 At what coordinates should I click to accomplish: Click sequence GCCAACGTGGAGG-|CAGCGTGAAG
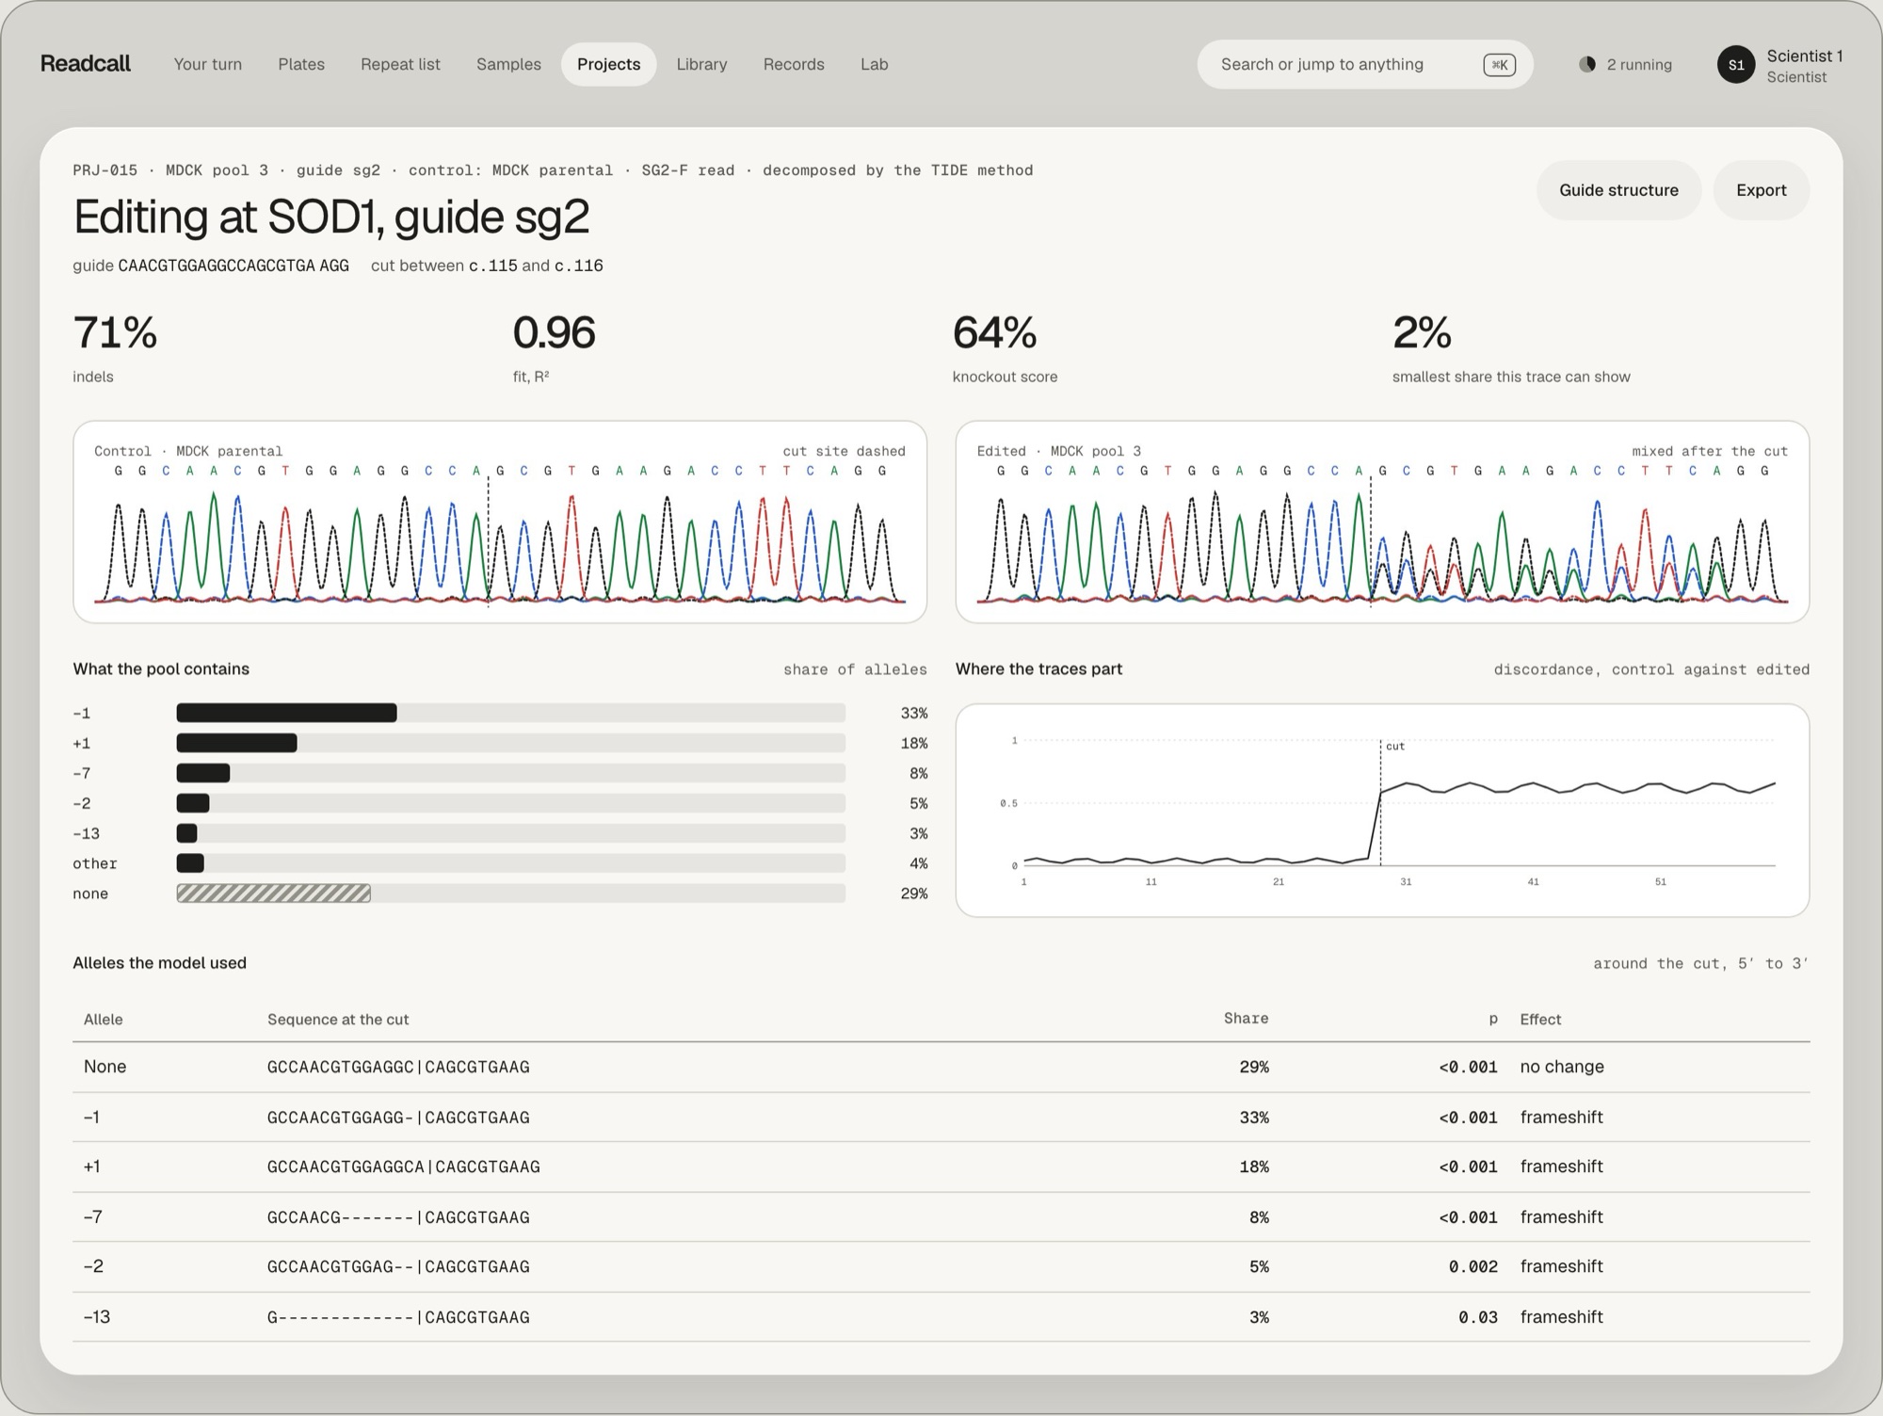click(x=398, y=1118)
